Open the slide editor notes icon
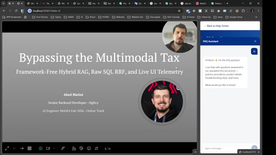The width and height of the screenshot is (276, 155). pos(81,148)
